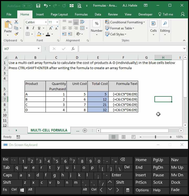Toggle Bottom Align button

pos(76,22)
